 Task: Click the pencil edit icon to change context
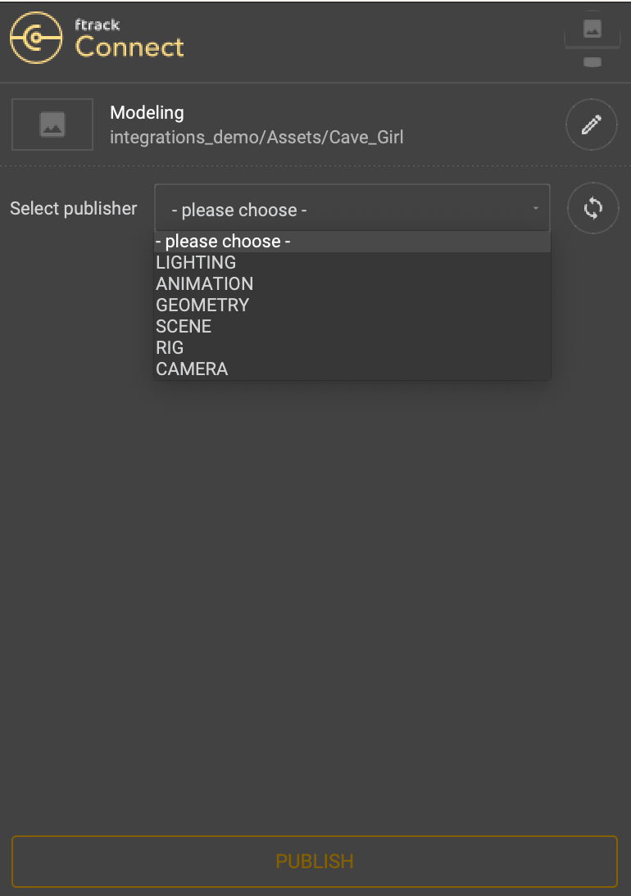pos(592,124)
